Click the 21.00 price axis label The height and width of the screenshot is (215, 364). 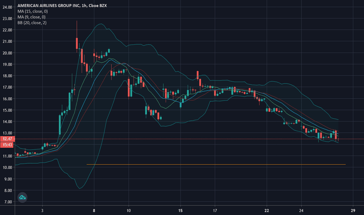point(7,41)
